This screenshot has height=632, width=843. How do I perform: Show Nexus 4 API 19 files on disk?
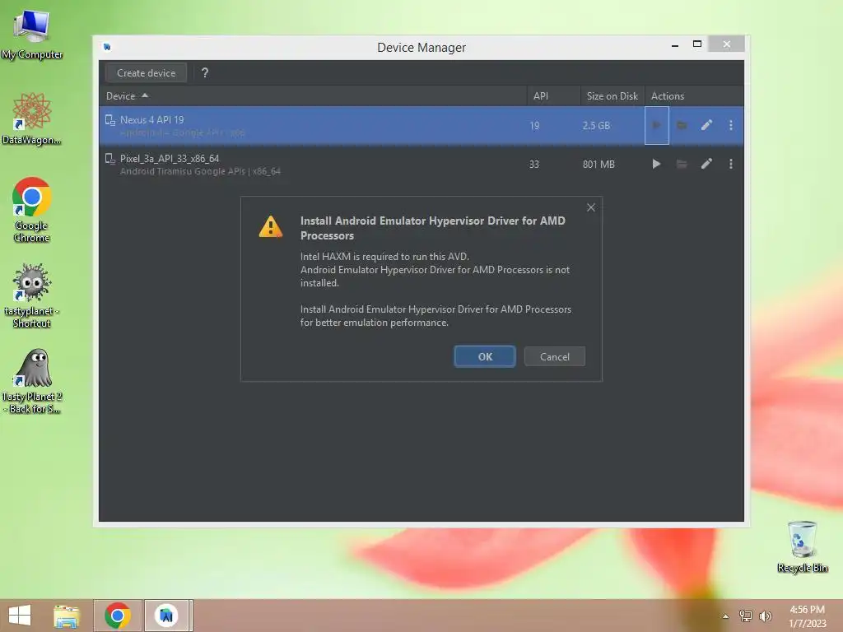(x=681, y=125)
